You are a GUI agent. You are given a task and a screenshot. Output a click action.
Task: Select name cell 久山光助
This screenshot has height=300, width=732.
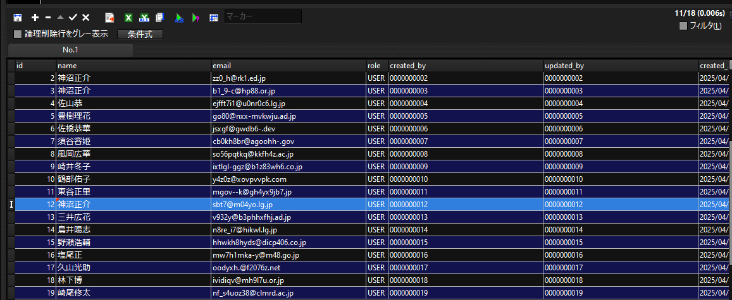tap(133, 267)
